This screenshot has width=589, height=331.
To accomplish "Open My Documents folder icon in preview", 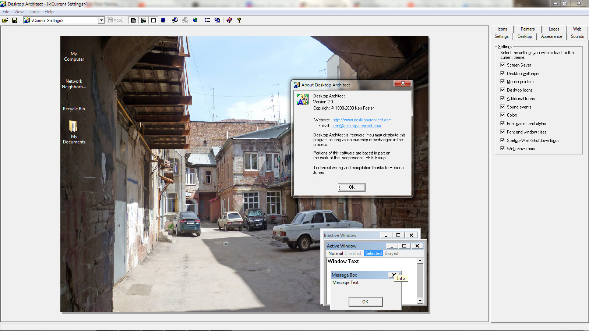I will [74, 127].
